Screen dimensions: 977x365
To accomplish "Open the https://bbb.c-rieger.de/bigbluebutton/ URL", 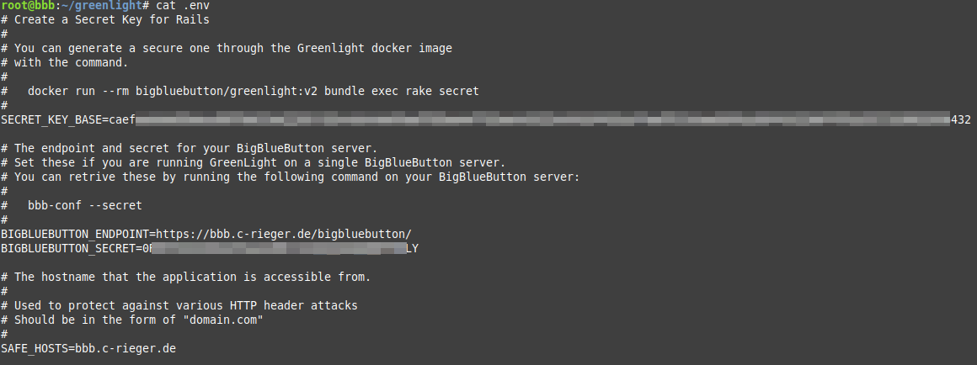I will (284, 235).
